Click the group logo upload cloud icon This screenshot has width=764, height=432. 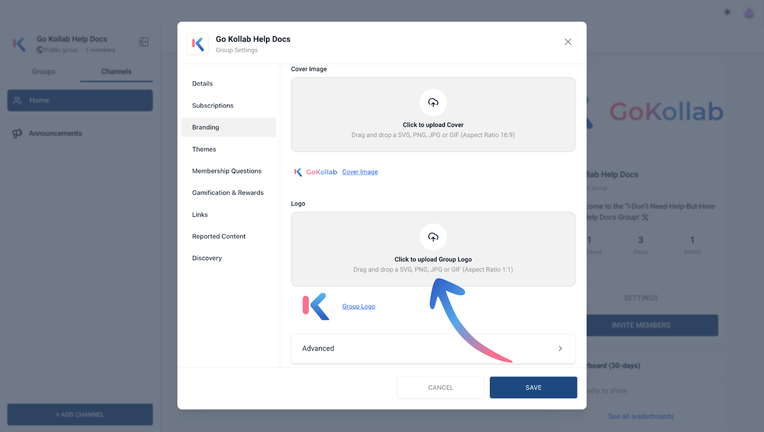(x=433, y=237)
